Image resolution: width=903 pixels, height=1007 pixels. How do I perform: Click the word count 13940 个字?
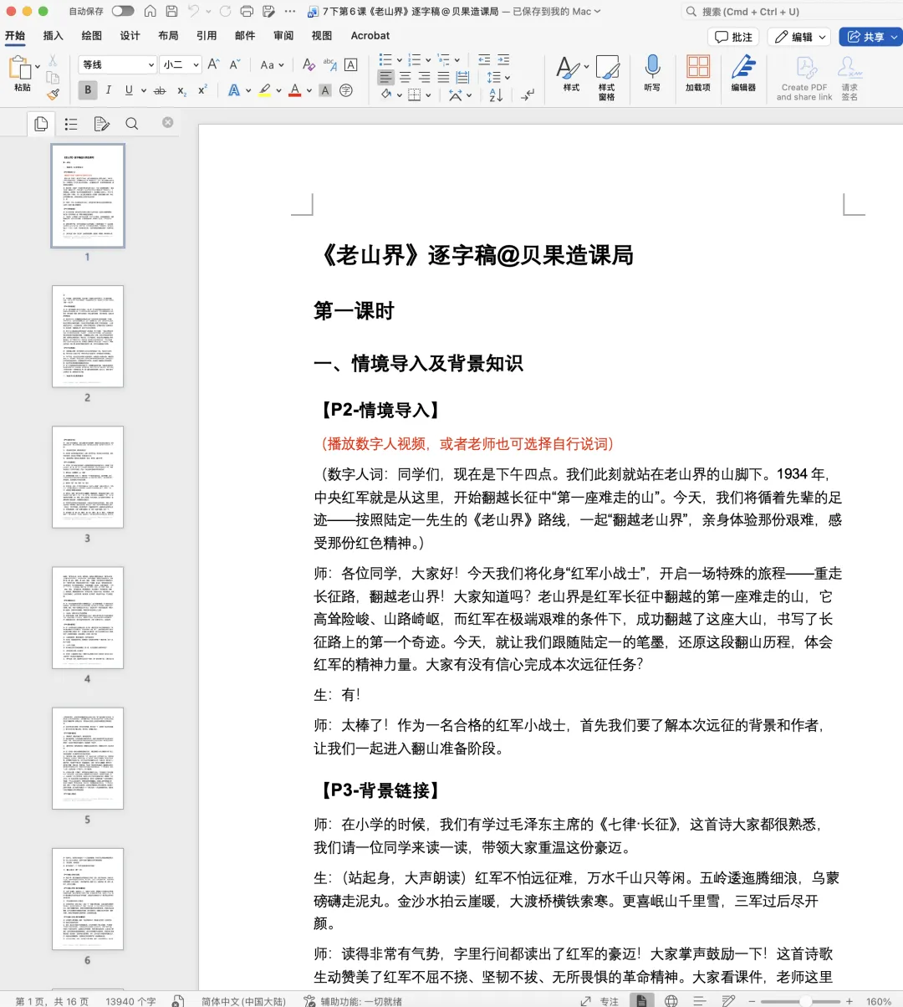[x=130, y=1000]
